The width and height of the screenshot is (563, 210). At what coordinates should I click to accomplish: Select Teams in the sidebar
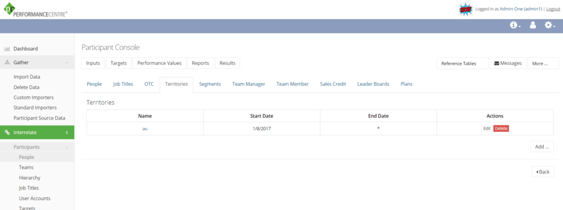coord(26,167)
